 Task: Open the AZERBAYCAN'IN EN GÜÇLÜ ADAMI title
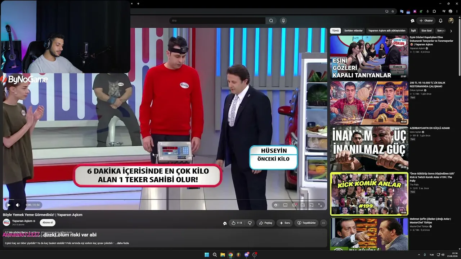click(430, 128)
